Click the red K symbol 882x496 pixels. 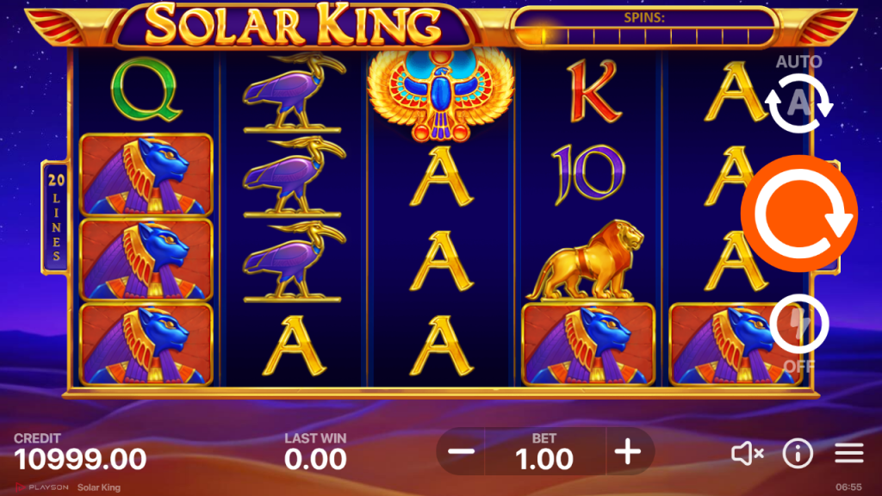click(x=593, y=91)
